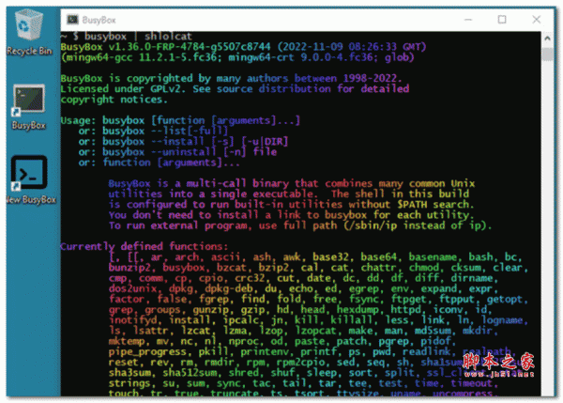Click the 'bunzip2' function name
Image resolution: width=563 pixels, height=403 pixels.
[129, 268]
